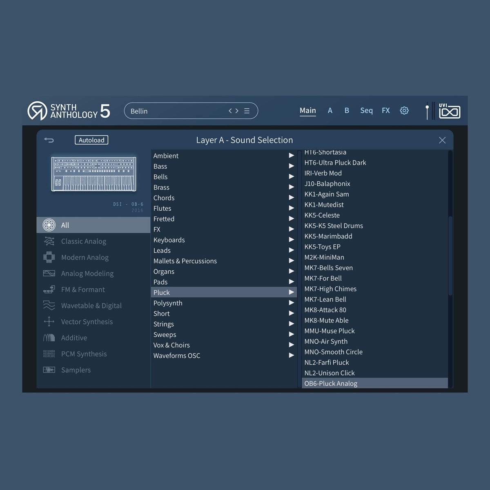
Task: Select the Pluck category
Action: pos(224,292)
